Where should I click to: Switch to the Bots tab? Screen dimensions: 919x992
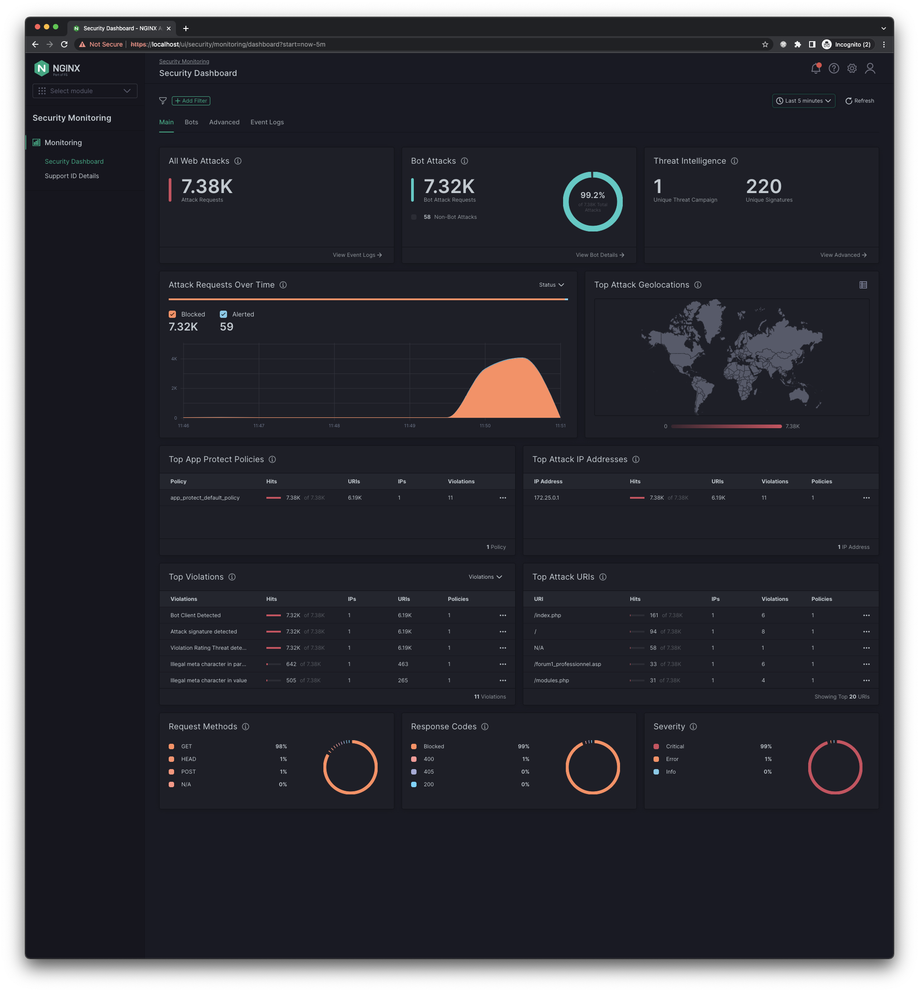pos(191,123)
